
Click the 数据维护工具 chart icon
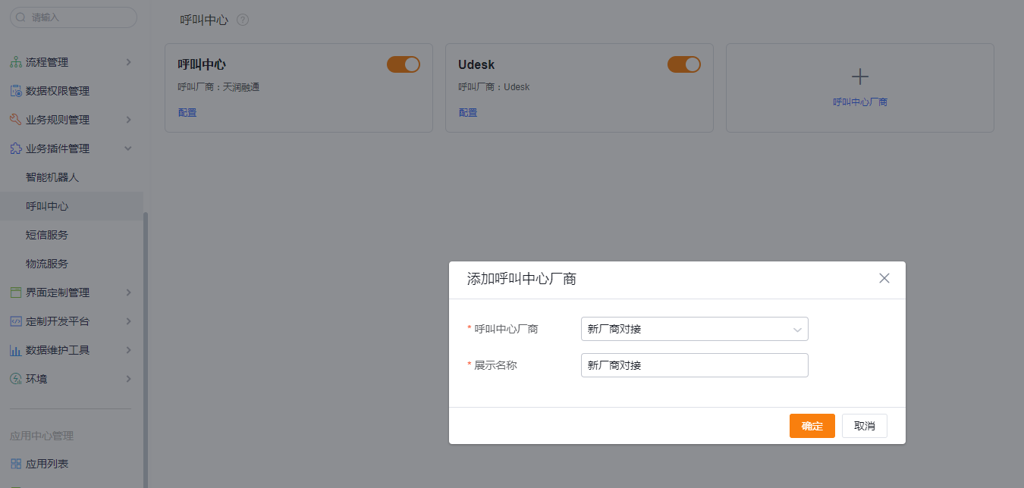[x=15, y=350]
